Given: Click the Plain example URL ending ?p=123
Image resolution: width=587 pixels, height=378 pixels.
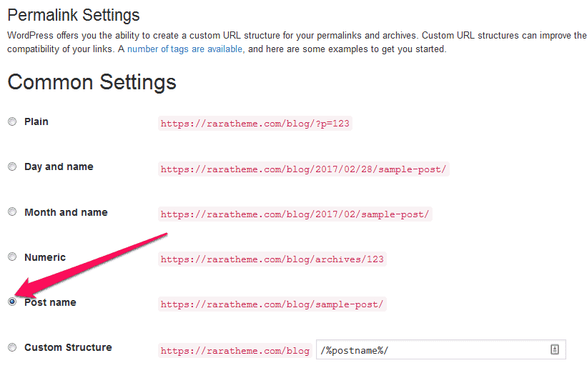Looking at the screenshot, I should click(x=255, y=124).
